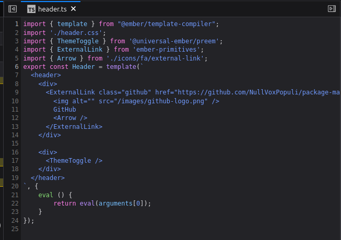
Task: Click class="github" attribute text
Action: [x=125, y=92]
